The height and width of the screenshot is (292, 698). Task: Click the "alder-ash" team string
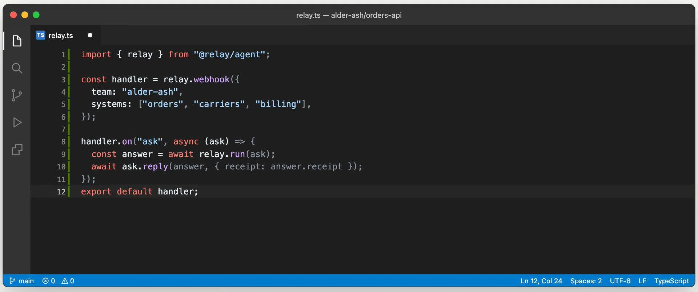(150, 92)
